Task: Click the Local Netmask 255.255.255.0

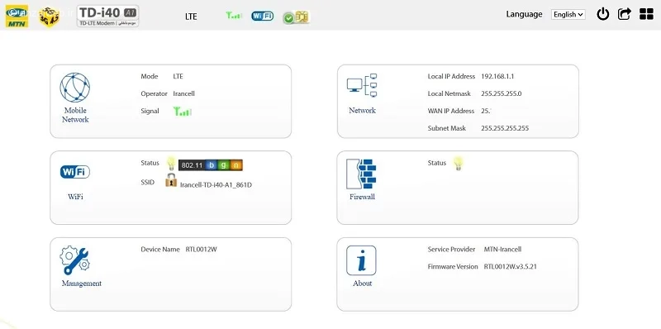Action: (x=502, y=93)
